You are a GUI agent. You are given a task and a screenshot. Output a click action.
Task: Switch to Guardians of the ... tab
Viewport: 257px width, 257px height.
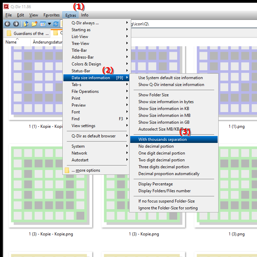[28, 34]
